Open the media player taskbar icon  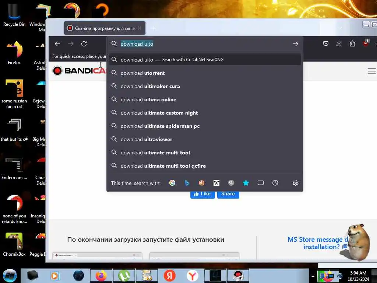[x=55, y=276]
